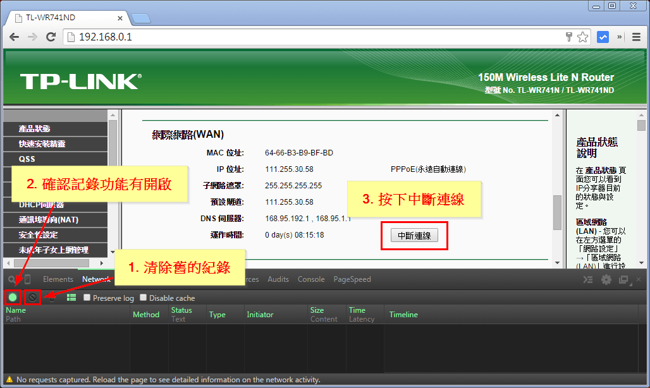Switch to the Console tab in DevTools
The height and width of the screenshot is (388, 650).
pos(311,279)
